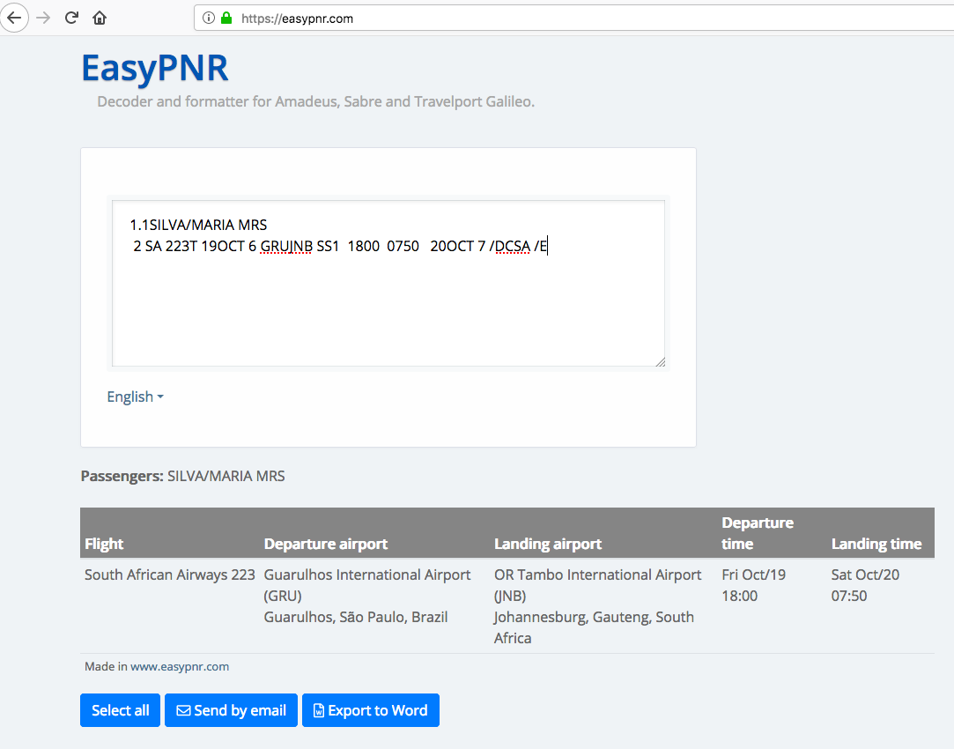Focus the address bar showing easypnr.com
The image size is (954, 749).
point(573,18)
